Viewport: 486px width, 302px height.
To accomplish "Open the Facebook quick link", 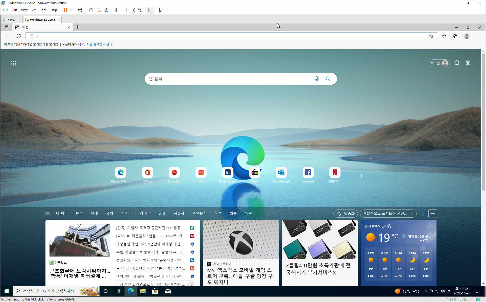I will [308, 175].
